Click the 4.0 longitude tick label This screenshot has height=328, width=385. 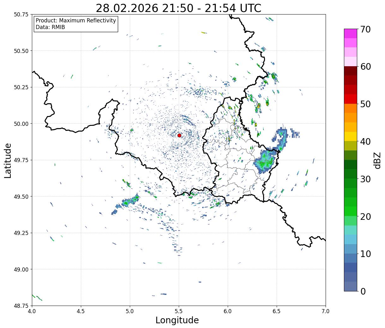(32, 311)
